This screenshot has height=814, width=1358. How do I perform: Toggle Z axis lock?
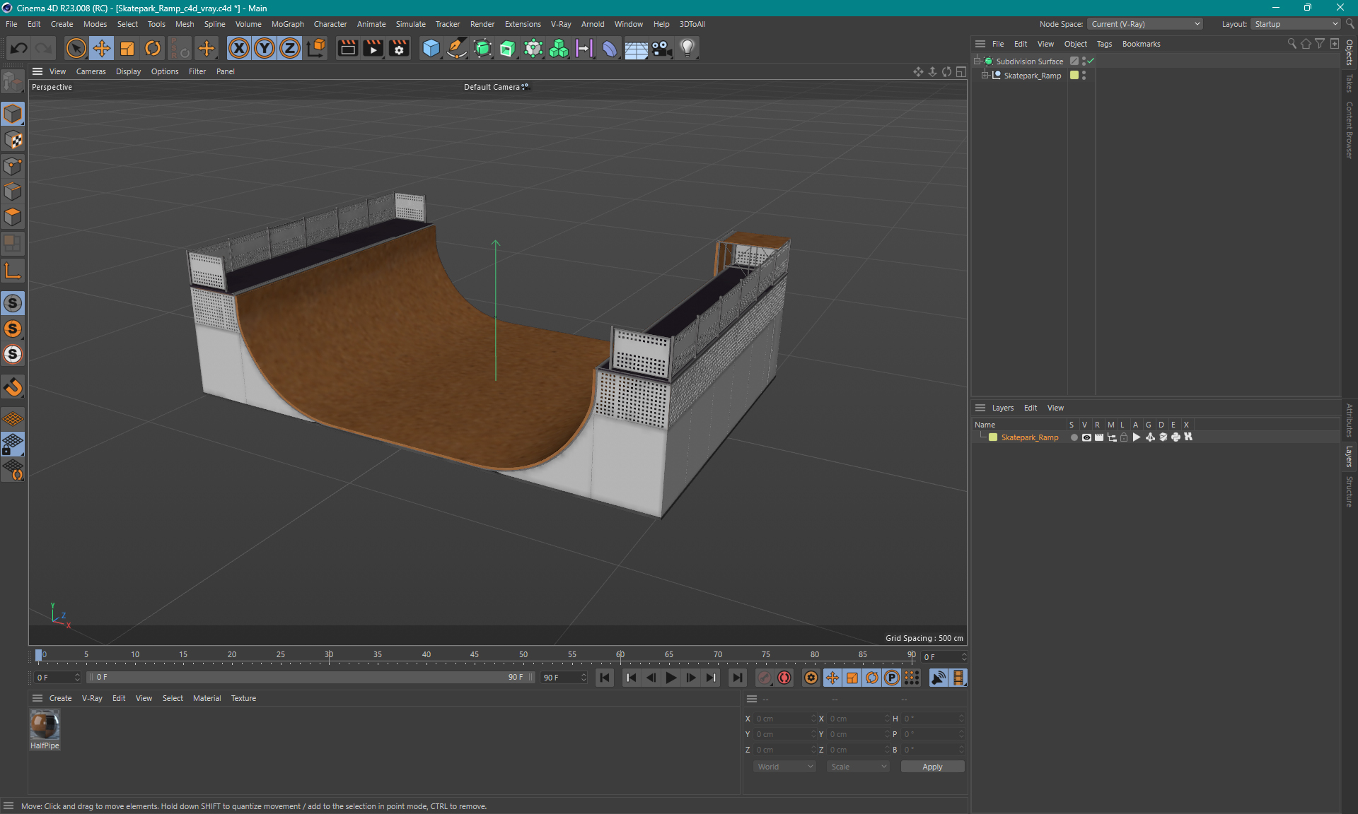click(290, 48)
